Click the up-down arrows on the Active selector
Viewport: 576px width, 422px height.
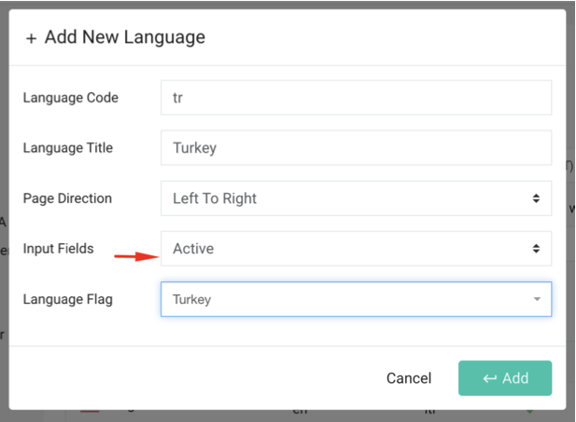click(x=536, y=249)
